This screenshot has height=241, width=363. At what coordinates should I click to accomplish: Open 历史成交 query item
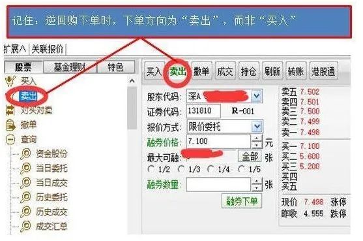[x=51, y=212]
